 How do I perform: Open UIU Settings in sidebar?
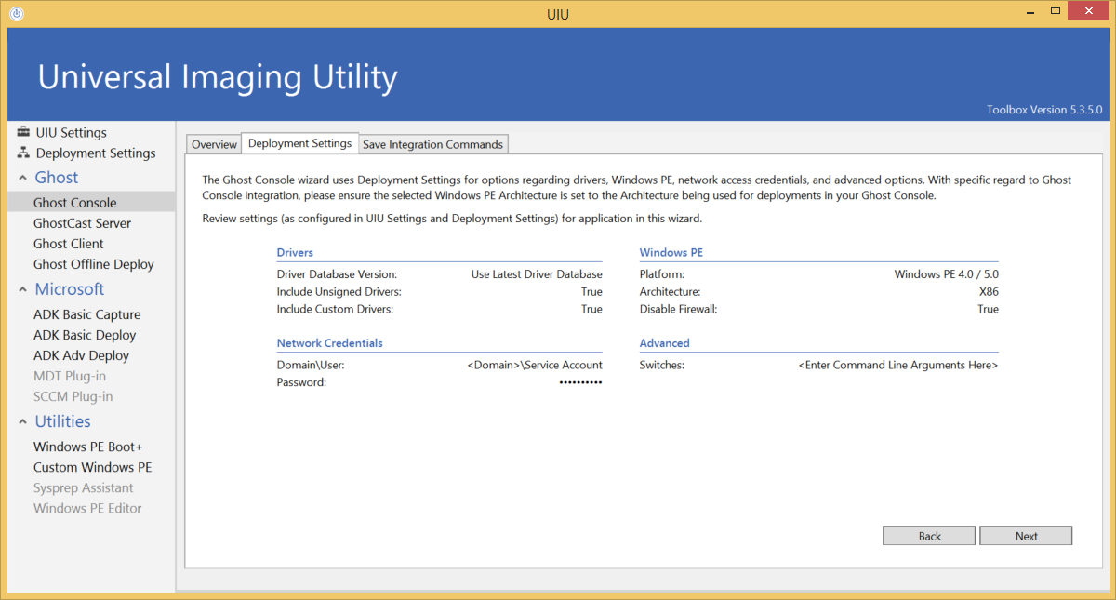(71, 132)
